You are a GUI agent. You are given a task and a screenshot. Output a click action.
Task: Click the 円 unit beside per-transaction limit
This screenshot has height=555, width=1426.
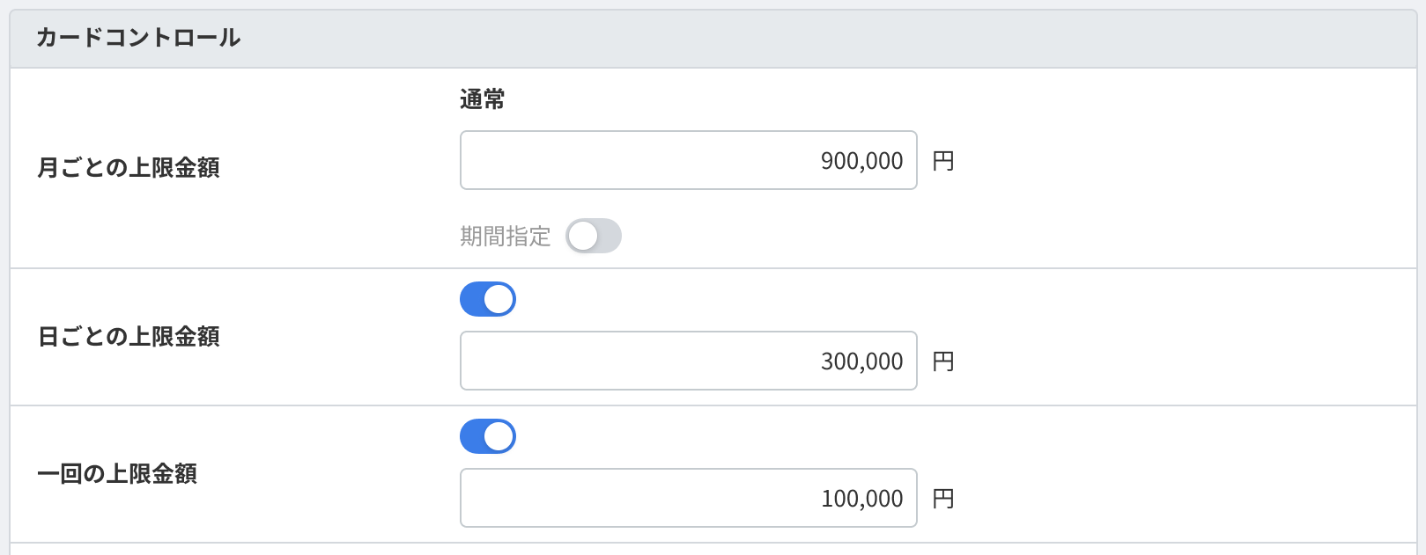tap(943, 499)
